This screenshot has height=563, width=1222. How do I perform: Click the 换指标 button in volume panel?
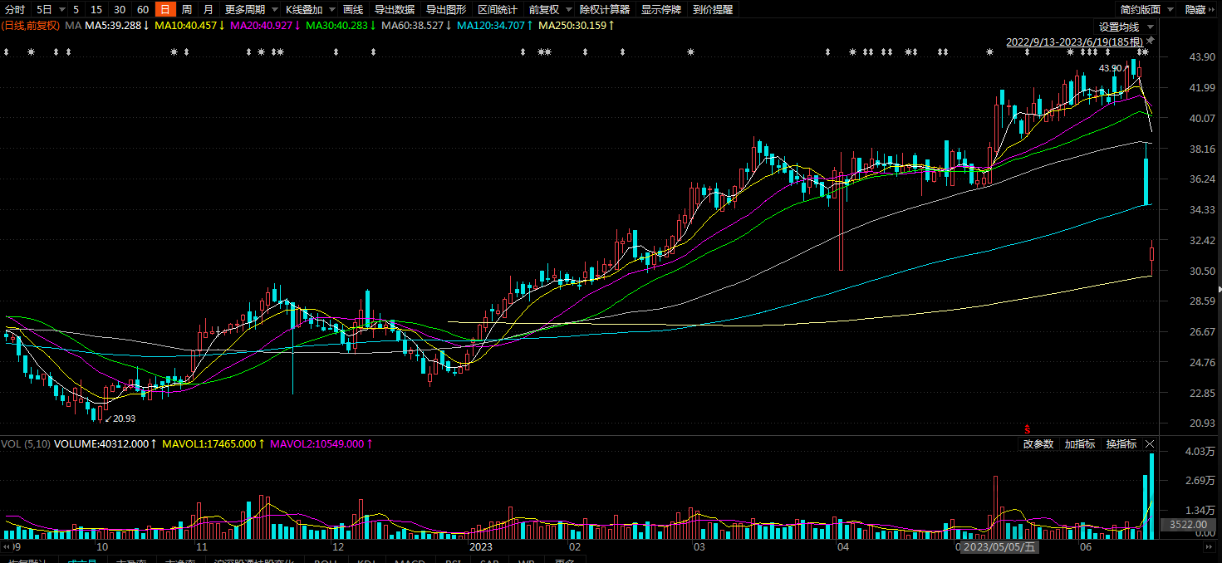coord(1123,444)
